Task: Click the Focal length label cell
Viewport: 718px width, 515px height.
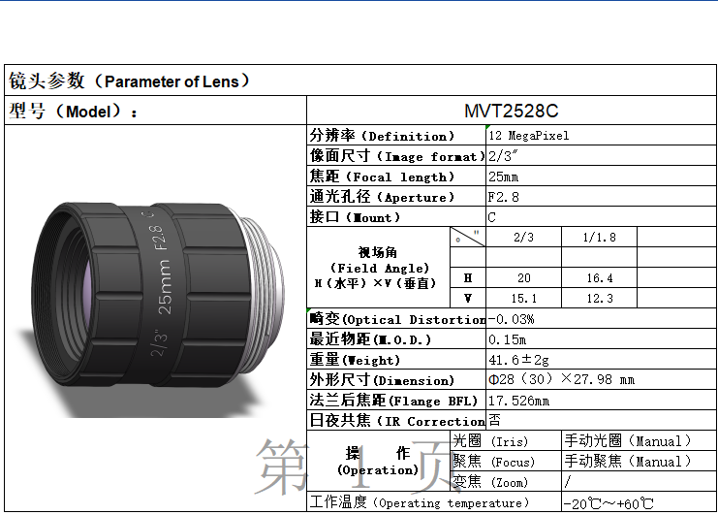Action: [x=395, y=177]
